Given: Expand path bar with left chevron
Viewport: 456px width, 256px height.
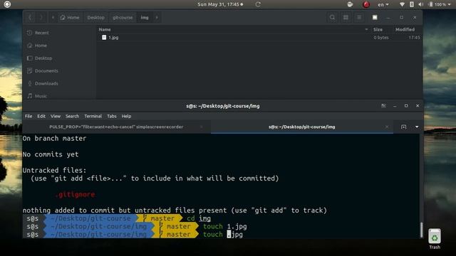Looking at the screenshot, I should coord(53,17).
